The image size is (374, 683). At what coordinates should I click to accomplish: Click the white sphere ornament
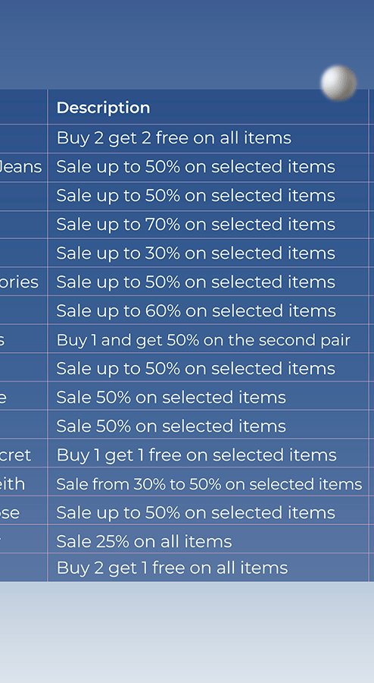pos(339,83)
